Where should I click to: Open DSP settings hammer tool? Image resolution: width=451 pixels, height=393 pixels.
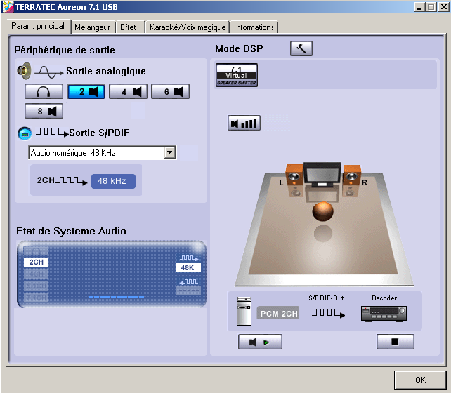point(301,48)
